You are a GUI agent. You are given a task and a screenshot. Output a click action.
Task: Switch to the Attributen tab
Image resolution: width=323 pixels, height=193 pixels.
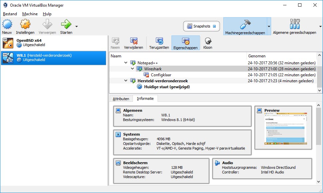pyautogui.click(x=121, y=99)
